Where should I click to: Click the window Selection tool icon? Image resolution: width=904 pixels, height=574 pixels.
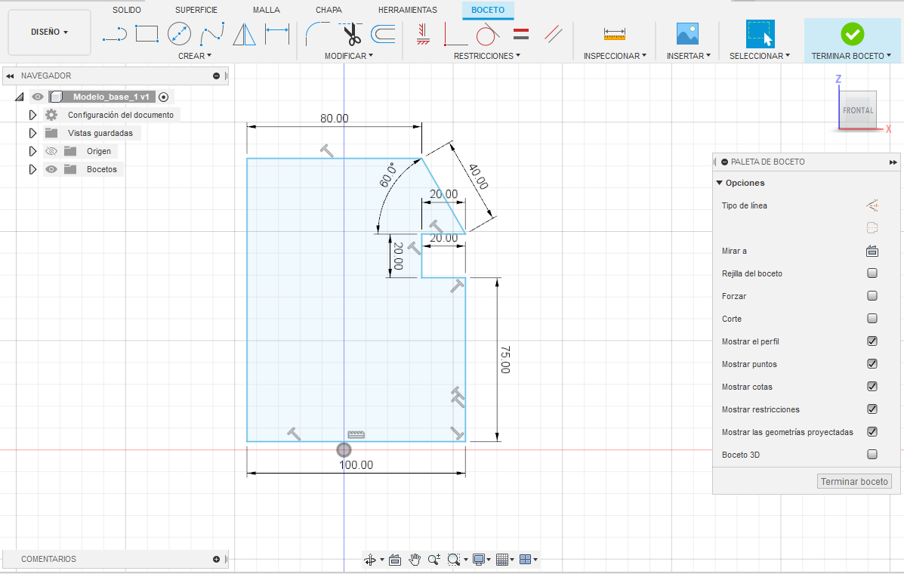pyautogui.click(x=760, y=34)
